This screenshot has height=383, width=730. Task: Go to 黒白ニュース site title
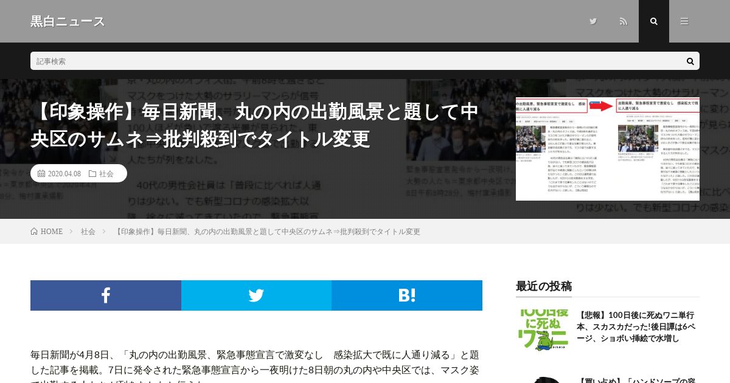pos(68,21)
